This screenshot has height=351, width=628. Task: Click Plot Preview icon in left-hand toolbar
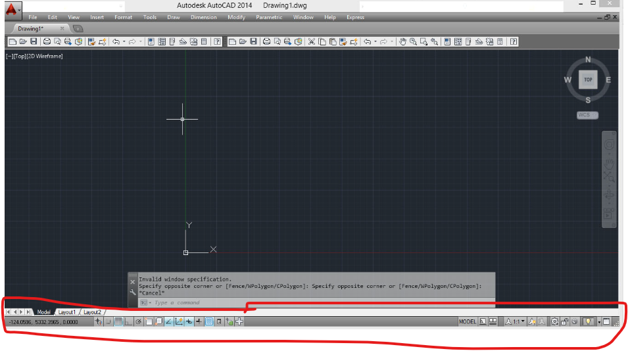coord(57,41)
